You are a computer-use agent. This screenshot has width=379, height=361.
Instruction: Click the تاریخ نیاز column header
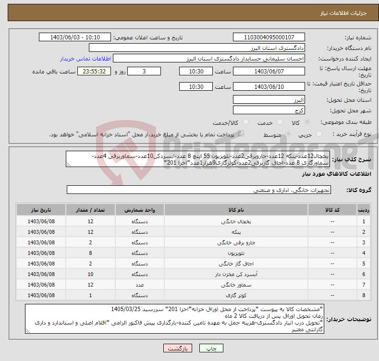(41, 210)
